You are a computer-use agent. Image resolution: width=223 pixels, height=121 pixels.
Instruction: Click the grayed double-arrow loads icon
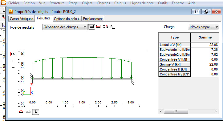coord(28,111)
